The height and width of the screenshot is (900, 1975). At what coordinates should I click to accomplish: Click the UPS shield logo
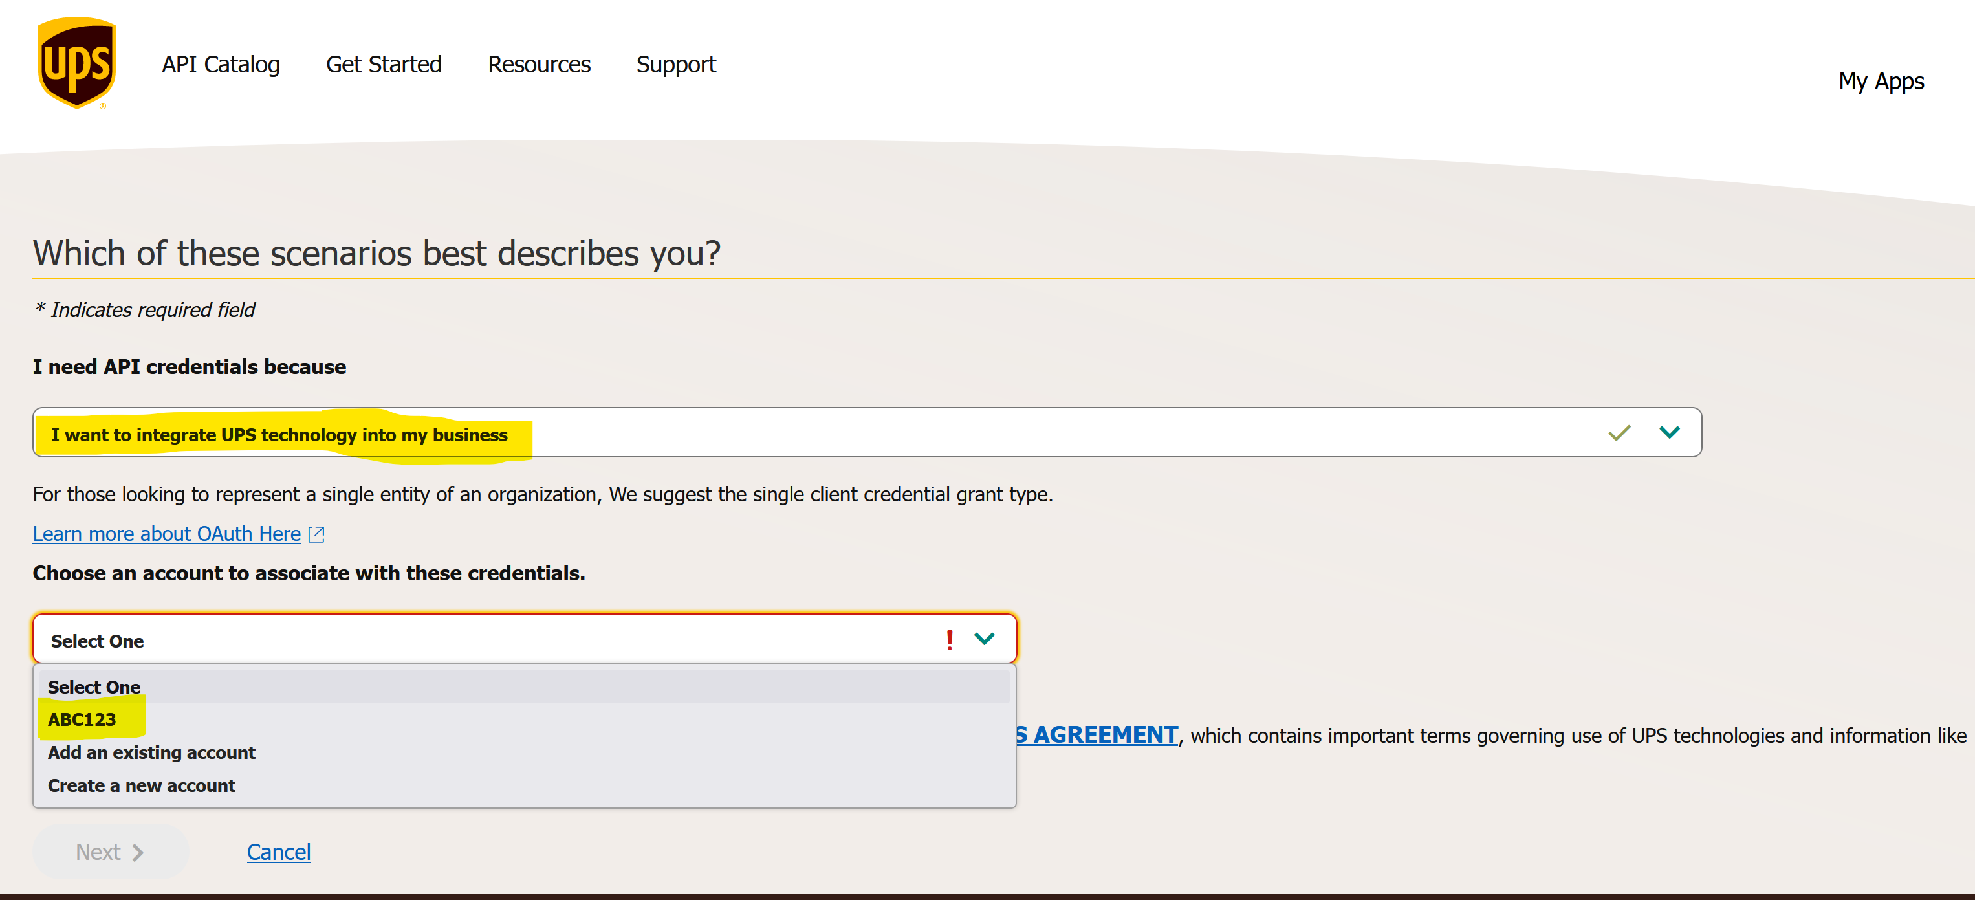click(77, 63)
